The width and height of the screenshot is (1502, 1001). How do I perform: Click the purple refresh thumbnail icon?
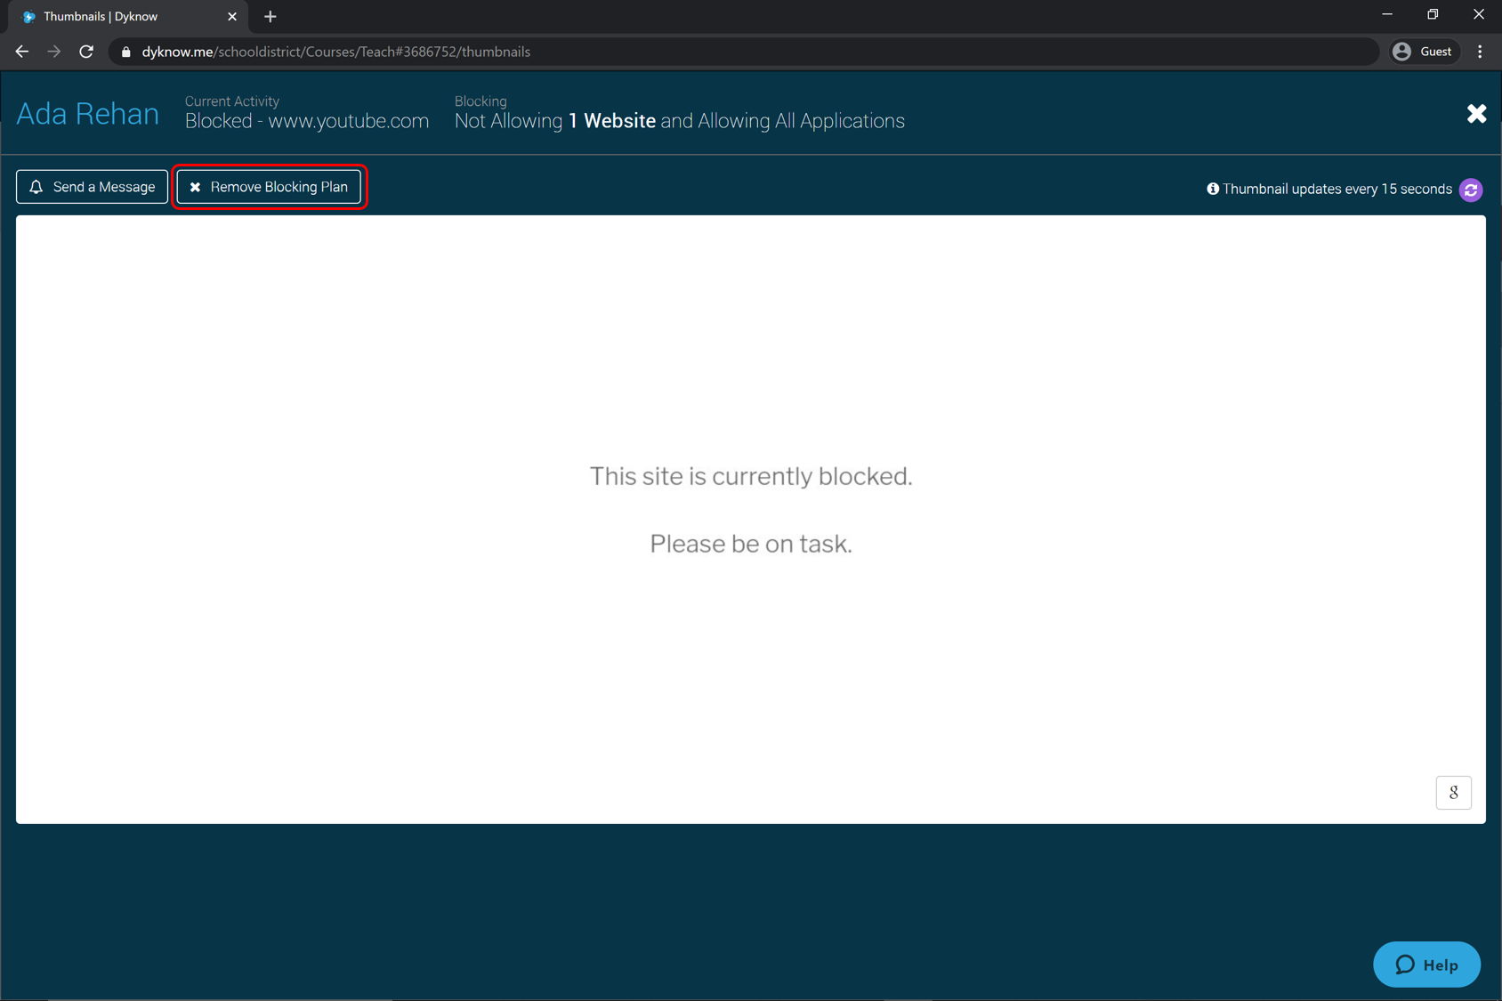[1471, 190]
